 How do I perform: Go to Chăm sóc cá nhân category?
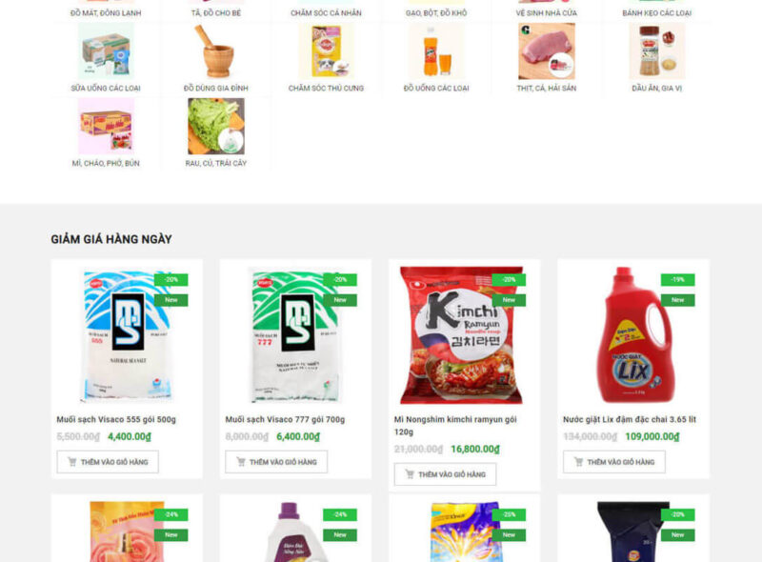(x=326, y=13)
